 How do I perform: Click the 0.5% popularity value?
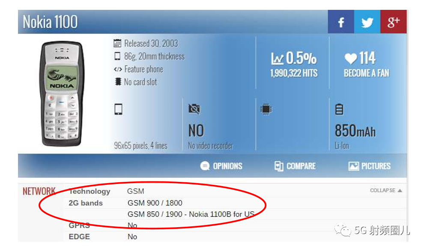[x=301, y=58]
